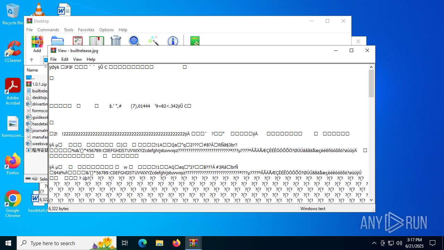Click the Add archive toolbar icon
This screenshot has width=444, height=250.
(x=37, y=42)
